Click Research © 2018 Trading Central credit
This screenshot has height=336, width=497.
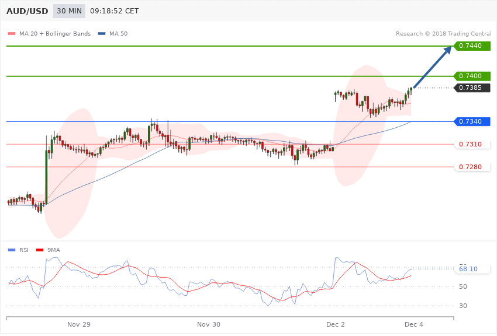click(x=443, y=33)
